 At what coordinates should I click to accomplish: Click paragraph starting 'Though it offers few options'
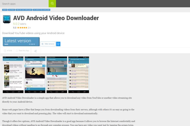(69, 123)
